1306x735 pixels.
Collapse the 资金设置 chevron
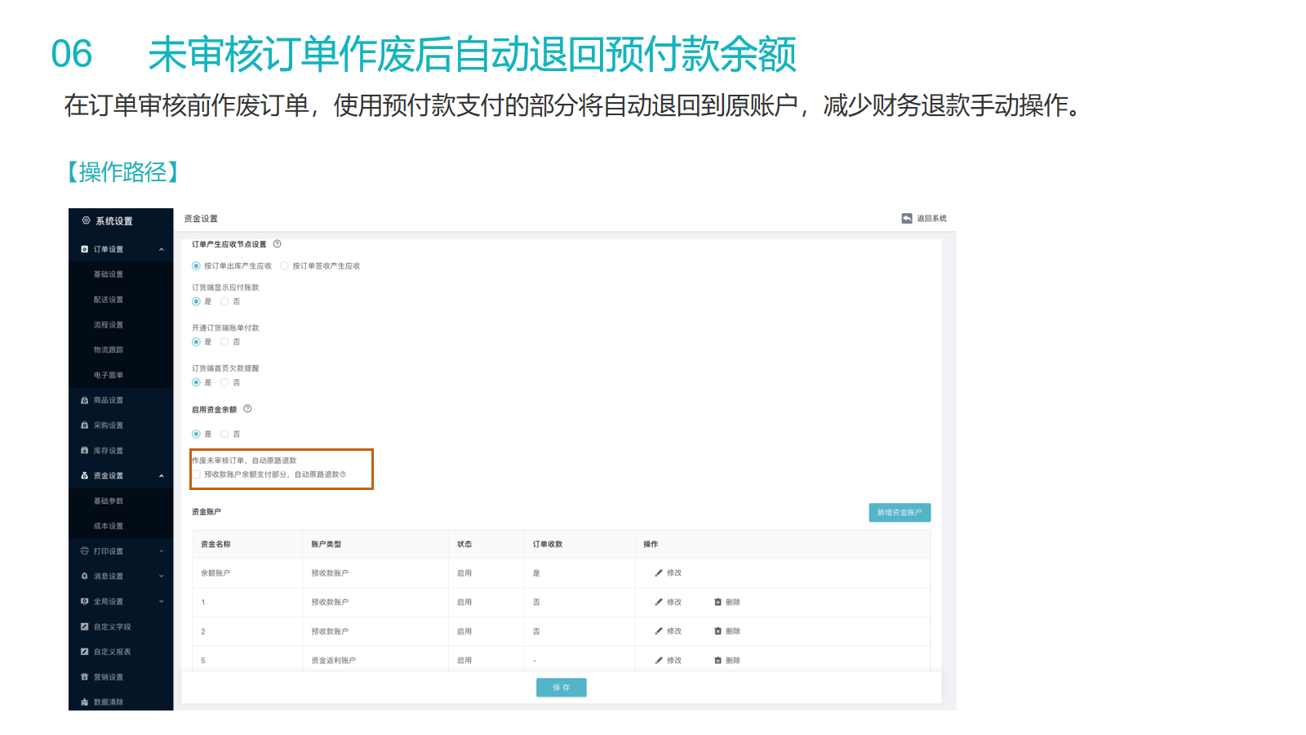(162, 475)
